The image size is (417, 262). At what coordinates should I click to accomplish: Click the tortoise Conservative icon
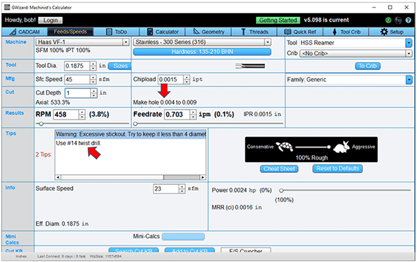click(x=284, y=146)
